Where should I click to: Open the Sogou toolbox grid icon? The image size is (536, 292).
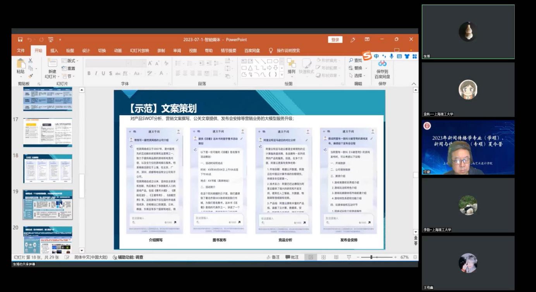(414, 56)
